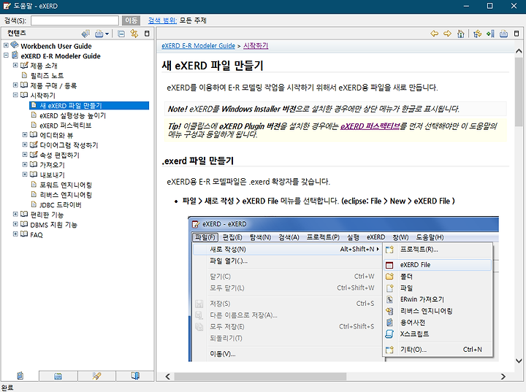Click the print icon in the contents toolbar
Image resolution: width=526 pixels, height=392 pixels.
pyautogui.click(x=99, y=34)
